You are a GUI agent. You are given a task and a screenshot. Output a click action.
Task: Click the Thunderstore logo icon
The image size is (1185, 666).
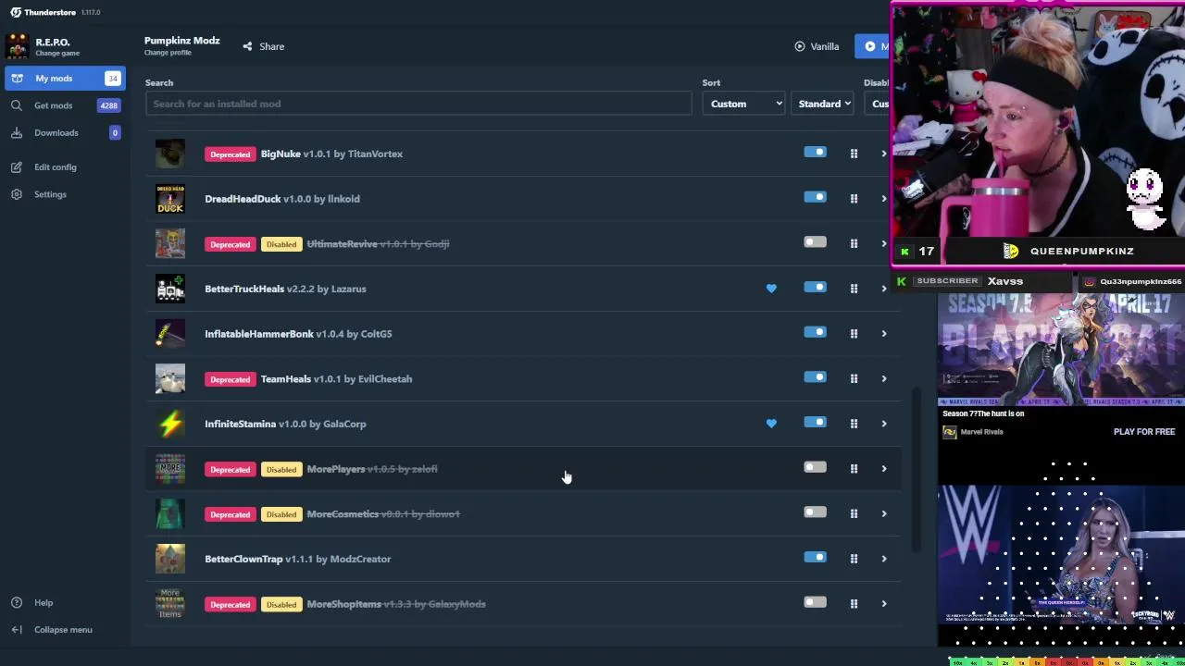(x=16, y=12)
